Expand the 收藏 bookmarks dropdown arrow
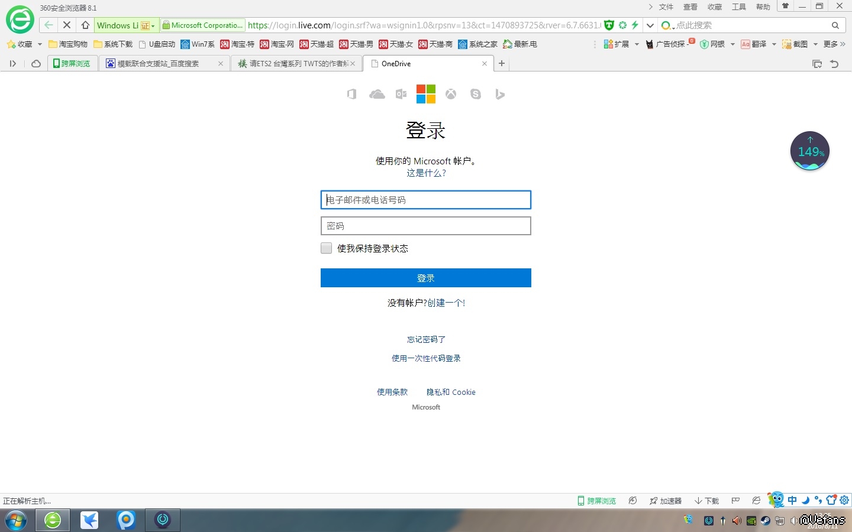Image resolution: width=852 pixels, height=532 pixels. point(40,44)
